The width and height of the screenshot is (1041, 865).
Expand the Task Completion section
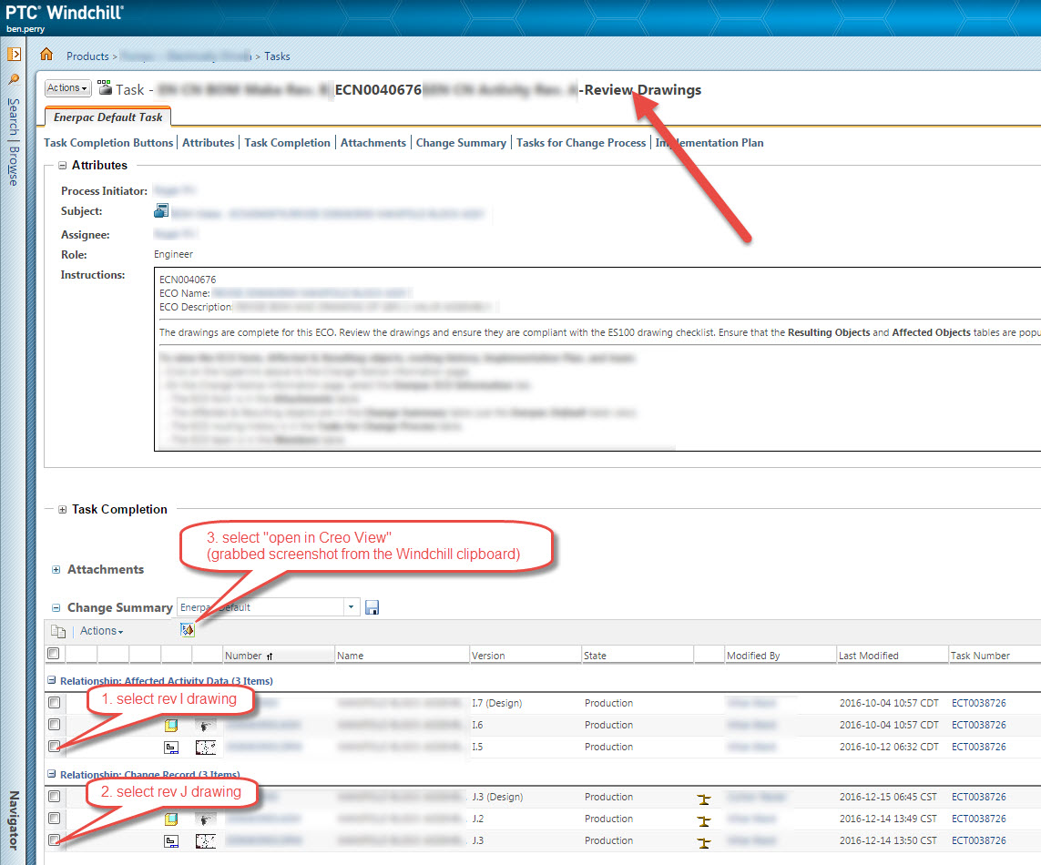[63, 510]
